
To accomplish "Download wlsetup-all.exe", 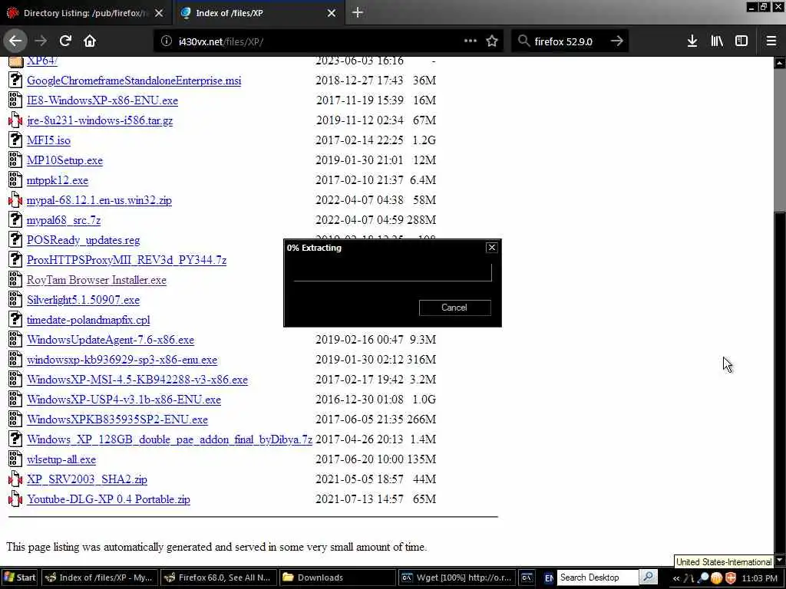I will (61, 460).
